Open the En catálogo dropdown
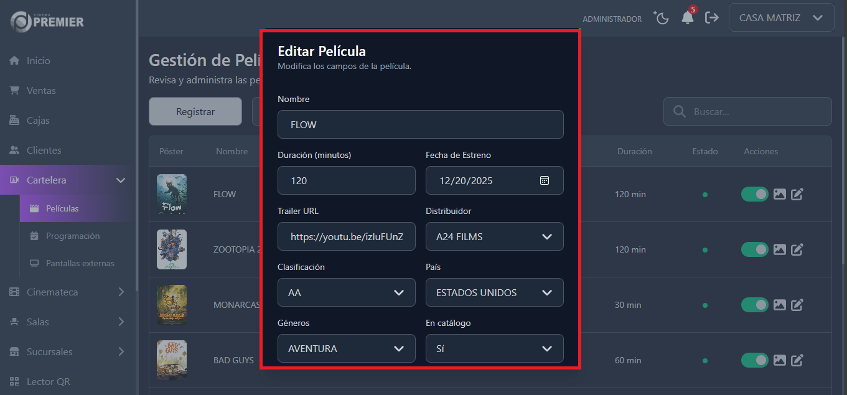The image size is (847, 395). pos(494,348)
